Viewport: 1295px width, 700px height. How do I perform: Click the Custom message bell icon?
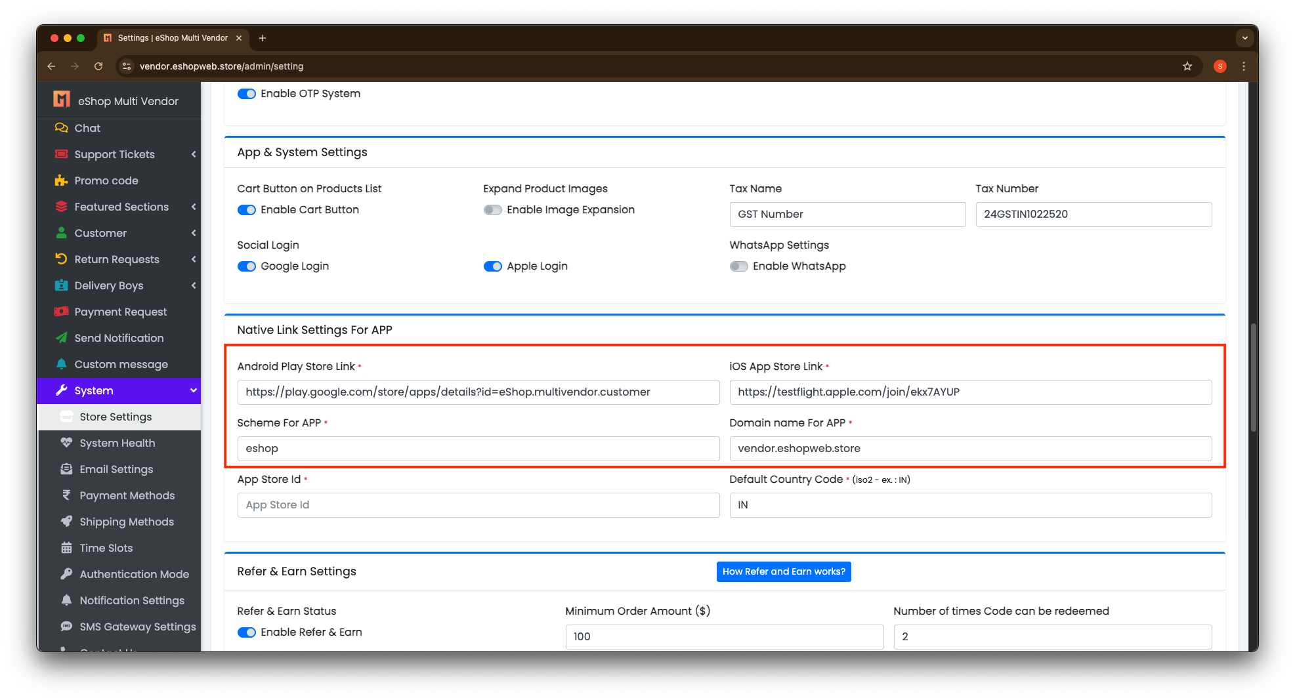(61, 364)
